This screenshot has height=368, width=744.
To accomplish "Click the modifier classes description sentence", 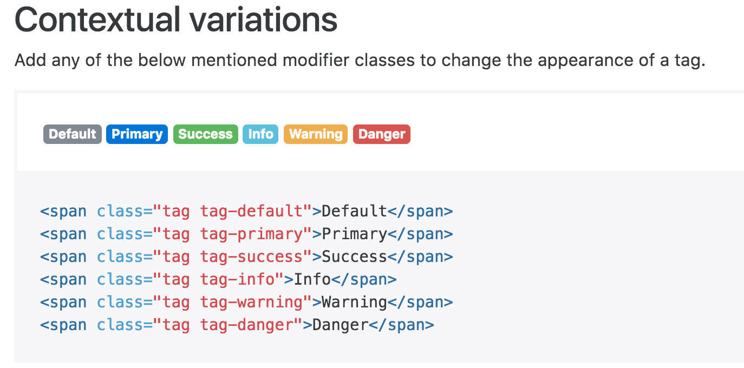I will (x=360, y=60).
